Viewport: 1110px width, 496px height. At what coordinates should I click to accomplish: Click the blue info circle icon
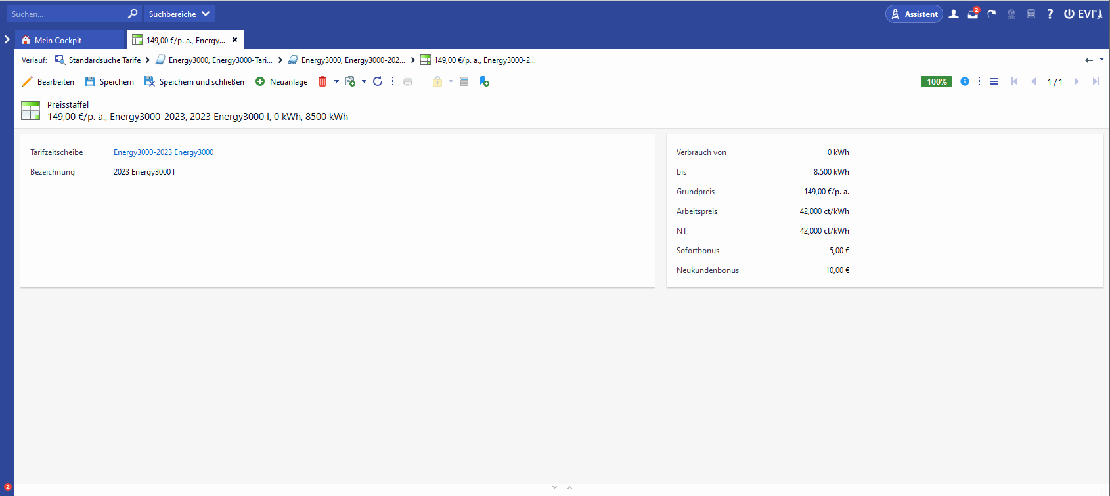[965, 81]
